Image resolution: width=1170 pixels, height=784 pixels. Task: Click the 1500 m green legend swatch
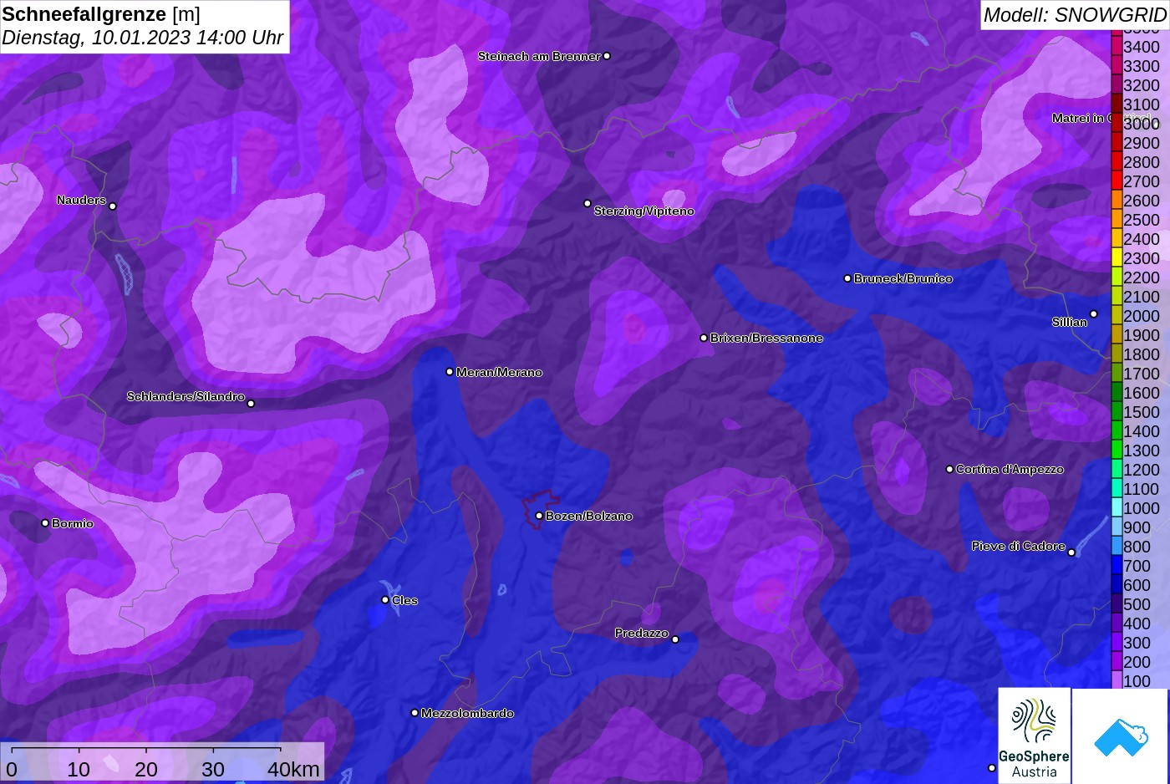click(x=1117, y=411)
